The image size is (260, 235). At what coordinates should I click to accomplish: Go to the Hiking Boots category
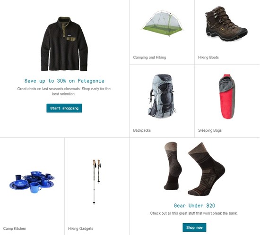208,58
